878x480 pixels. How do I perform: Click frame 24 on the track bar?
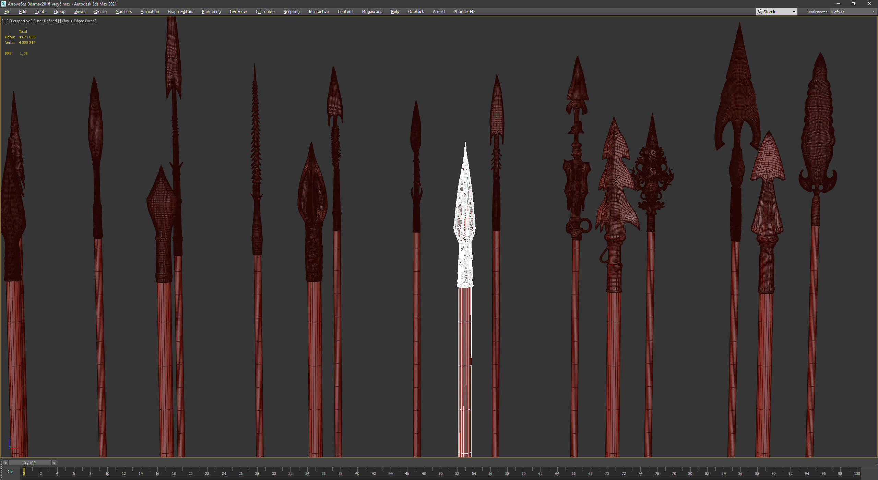point(224,473)
